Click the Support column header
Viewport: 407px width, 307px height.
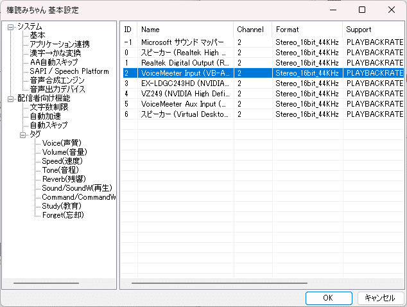pos(373,30)
